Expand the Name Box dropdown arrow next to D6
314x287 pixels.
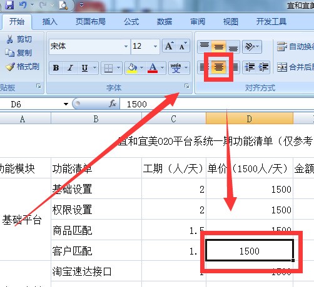[66, 104]
